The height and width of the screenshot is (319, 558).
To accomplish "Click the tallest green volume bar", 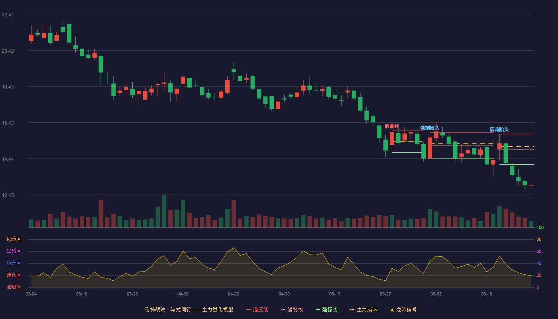I will tap(164, 211).
